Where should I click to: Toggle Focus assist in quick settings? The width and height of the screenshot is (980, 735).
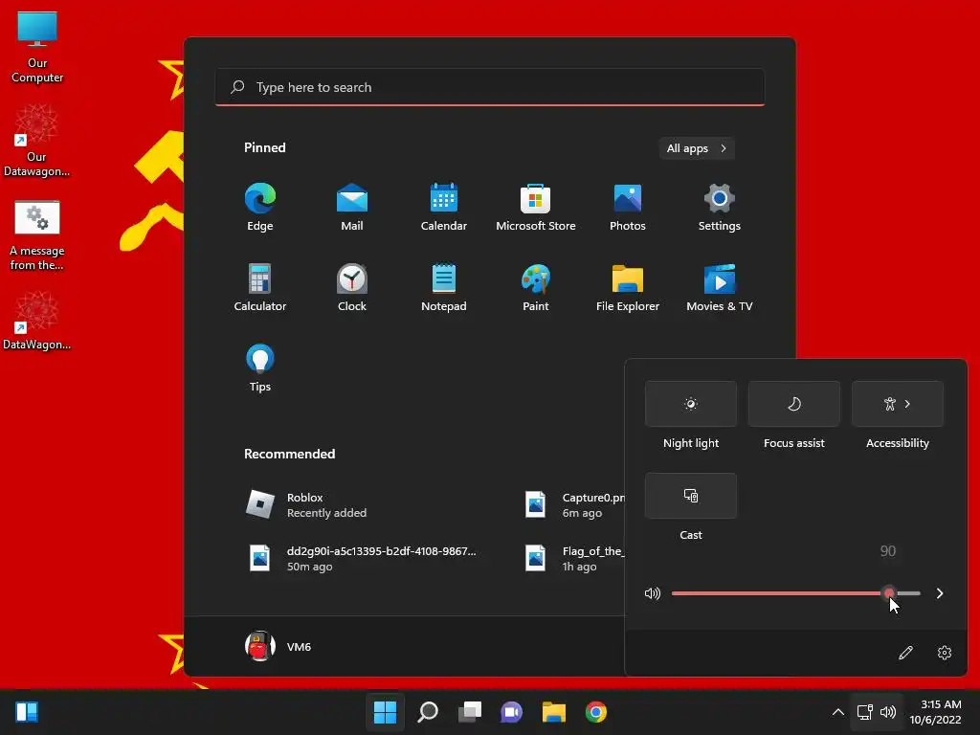pyautogui.click(x=793, y=404)
